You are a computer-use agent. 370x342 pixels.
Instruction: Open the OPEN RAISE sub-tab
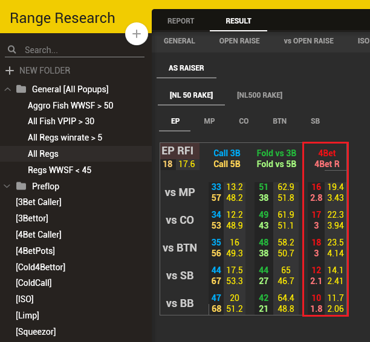click(x=239, y=41)
